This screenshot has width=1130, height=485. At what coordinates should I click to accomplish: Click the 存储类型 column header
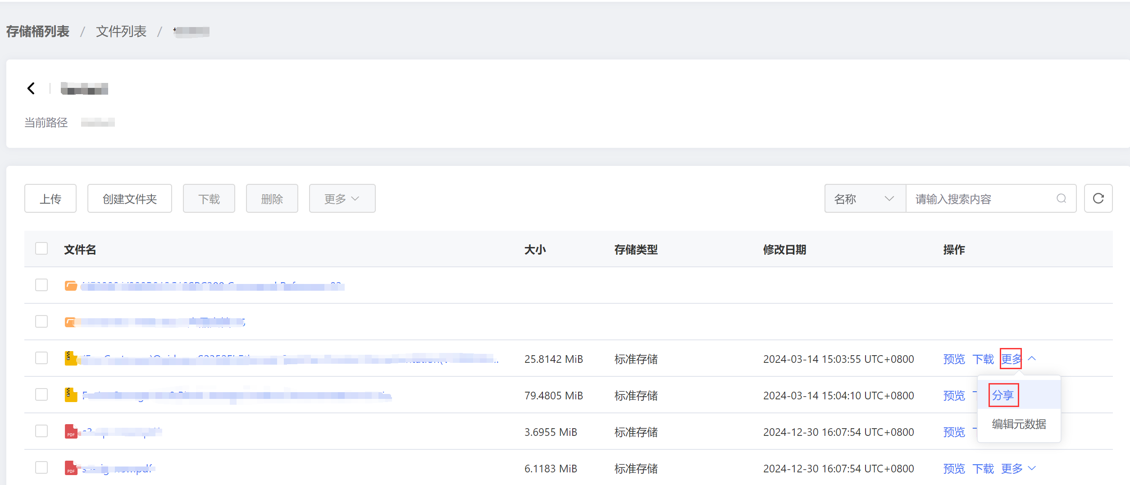coord(636,250)
